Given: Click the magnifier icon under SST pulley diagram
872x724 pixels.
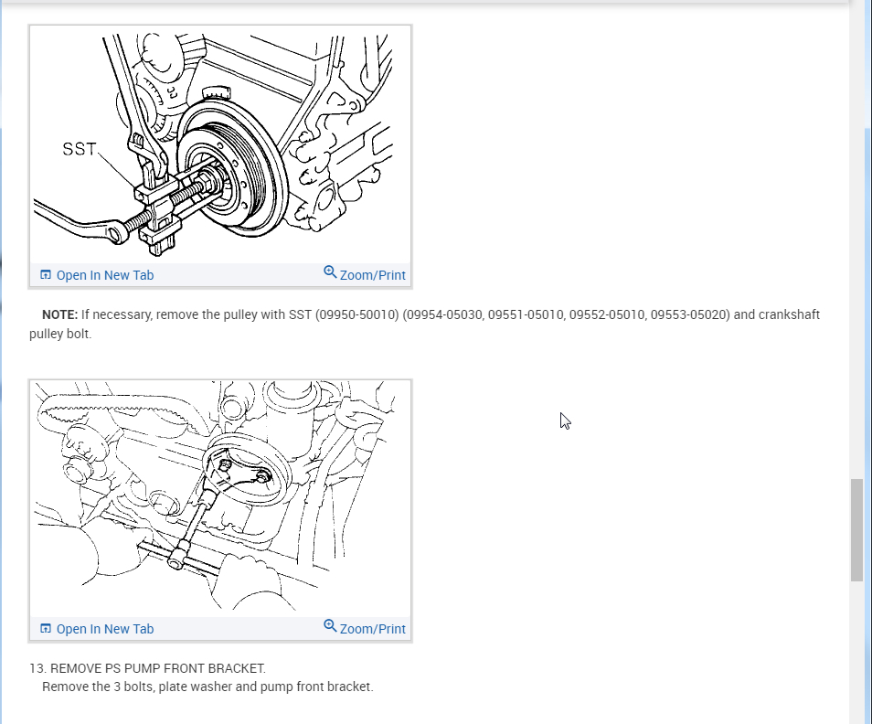Looking at the screenshot, I should [330, 271].
